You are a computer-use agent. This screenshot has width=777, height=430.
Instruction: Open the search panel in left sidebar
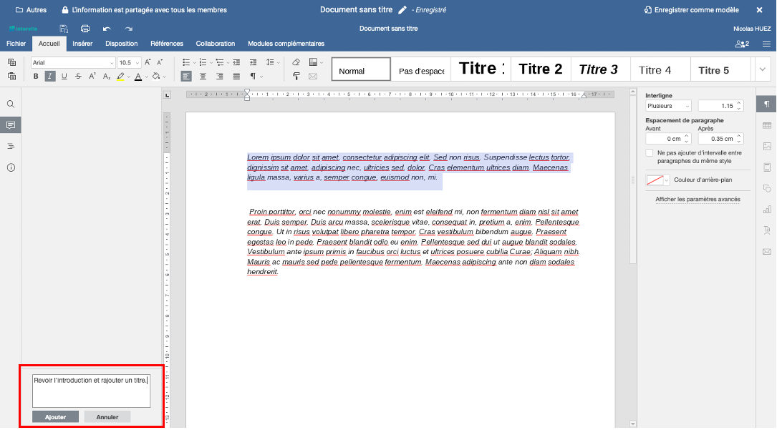pyautogui.click(x=11, y=104)
